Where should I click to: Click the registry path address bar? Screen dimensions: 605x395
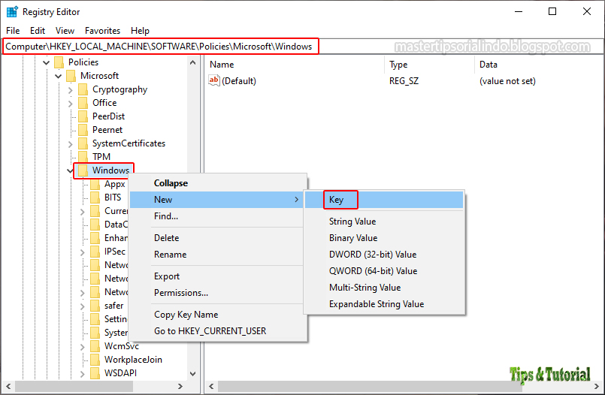click(x=302, y=47)
